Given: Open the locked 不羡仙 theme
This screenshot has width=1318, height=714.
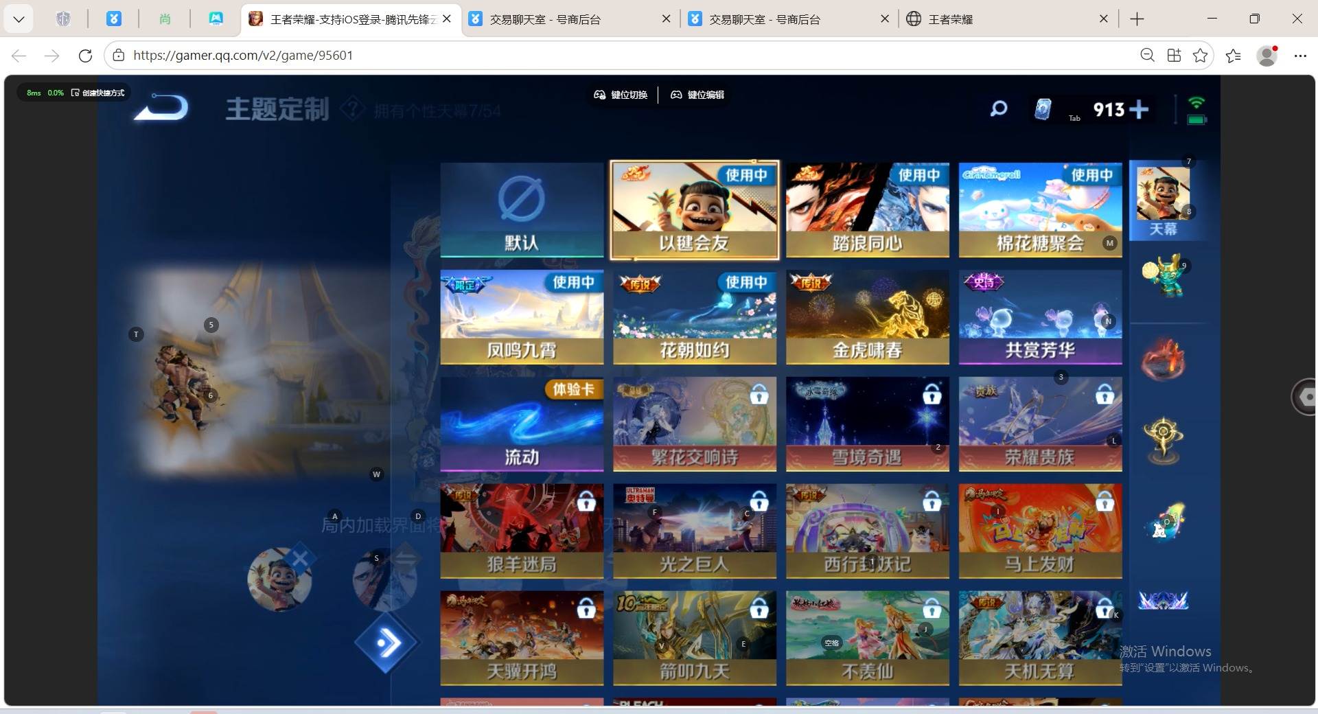Looking at the screenshot, I should pos(868,638).
